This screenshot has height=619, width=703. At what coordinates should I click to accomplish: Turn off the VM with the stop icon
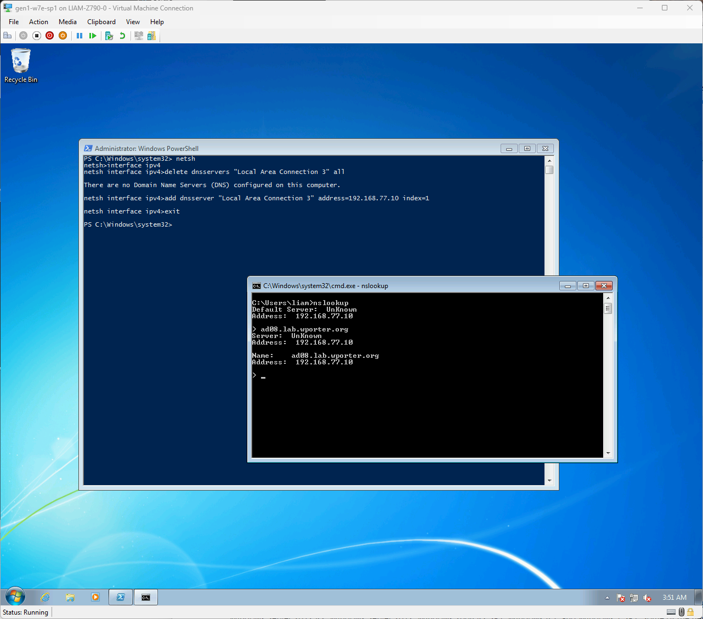coord(37,36)
